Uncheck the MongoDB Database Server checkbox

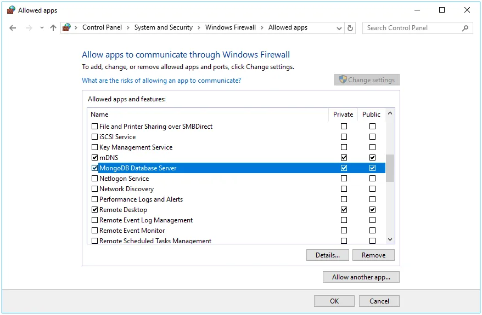pyautogui.click(x=94, y=168)
